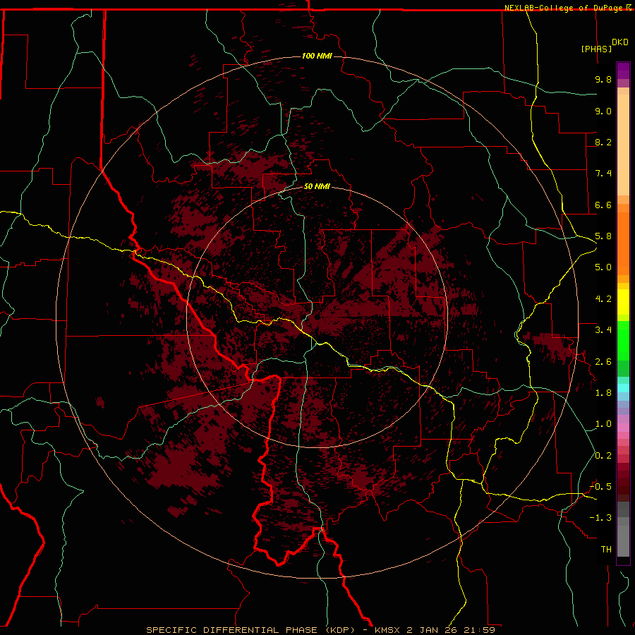This screenshot has height=635, width=635.
Task: Click the 7.4 legend value label
Action: [x=603, y=174]
